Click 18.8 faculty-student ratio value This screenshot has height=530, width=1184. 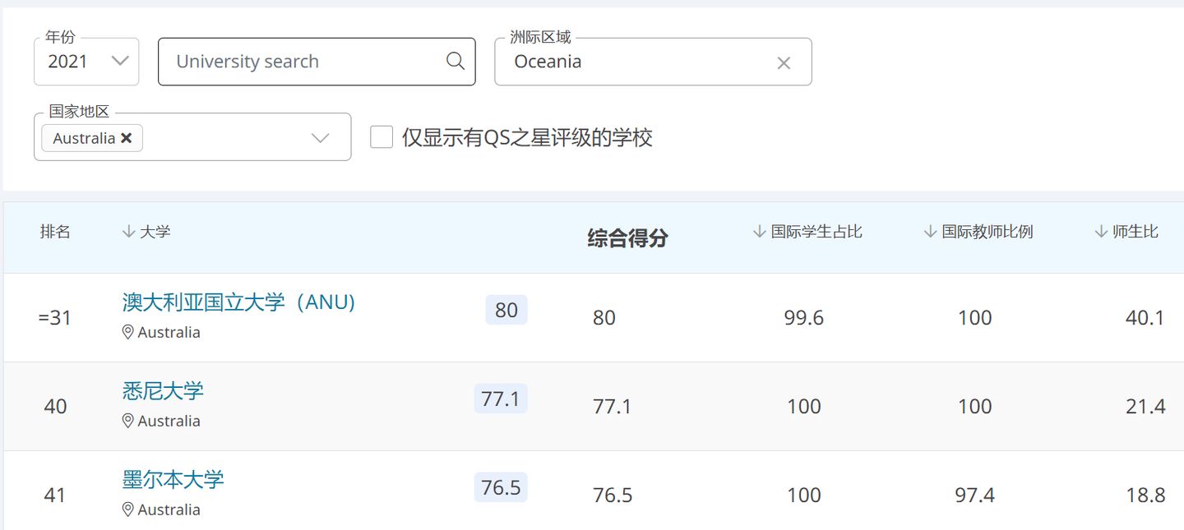tap(1145, 495)
